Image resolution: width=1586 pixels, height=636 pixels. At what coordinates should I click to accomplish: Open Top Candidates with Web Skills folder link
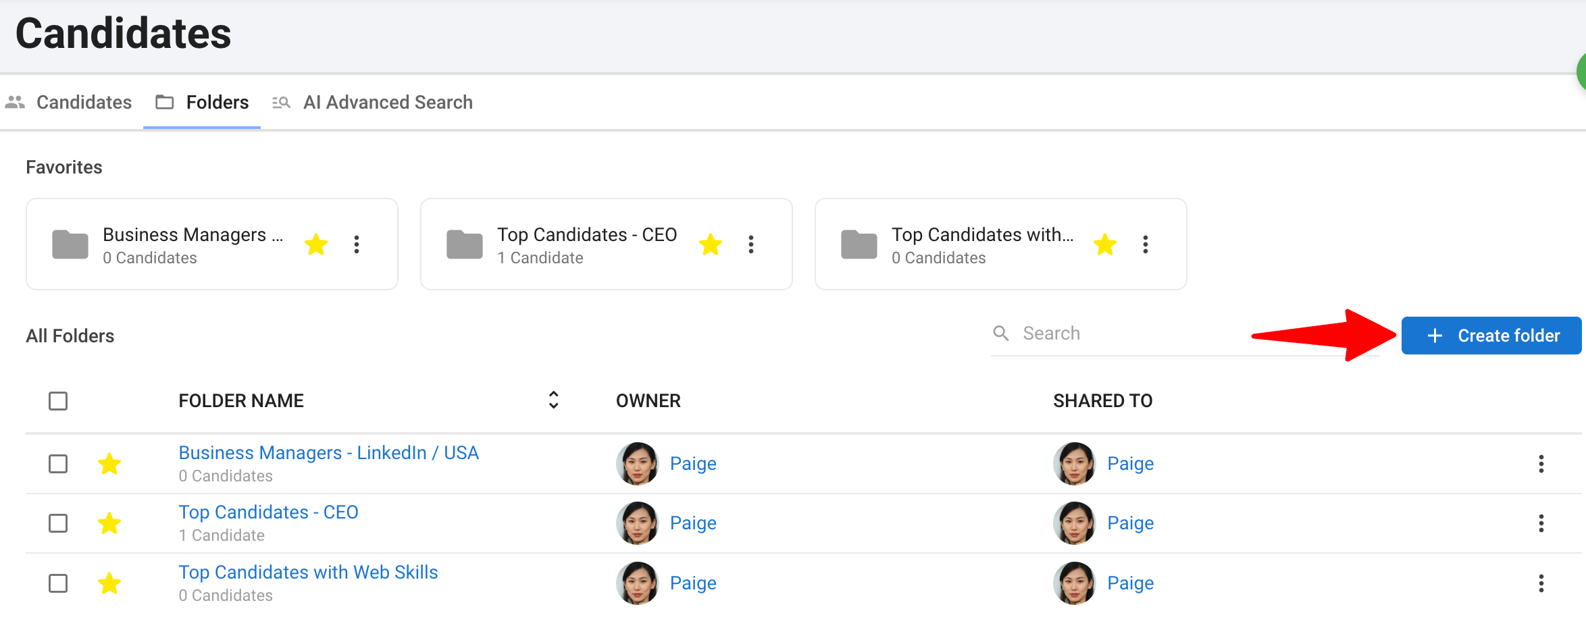click(x=308, y=573)
